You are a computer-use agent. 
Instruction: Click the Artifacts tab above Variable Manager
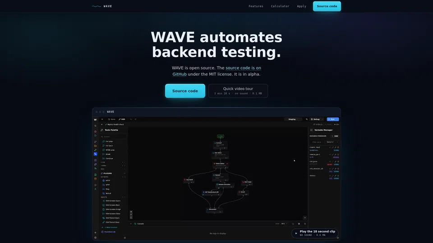pyautogui.click(x=318, y=125)
